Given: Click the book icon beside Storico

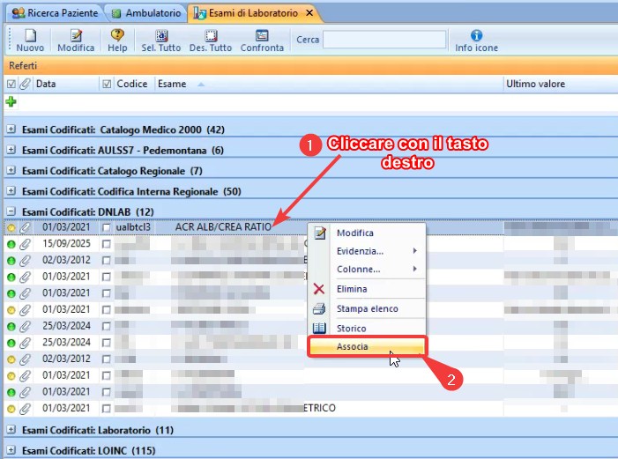Looking at the screenshot, I should [319, 328].
